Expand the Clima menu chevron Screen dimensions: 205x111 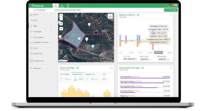point(51,20)
